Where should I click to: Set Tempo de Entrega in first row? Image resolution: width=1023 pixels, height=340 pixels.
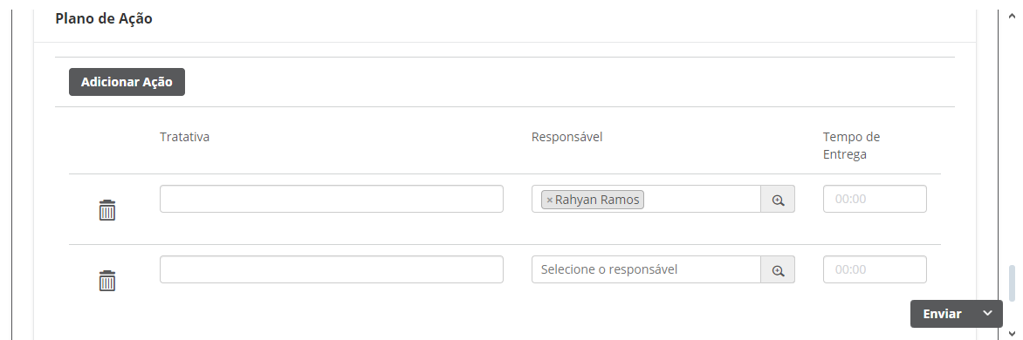click(875, 199)
